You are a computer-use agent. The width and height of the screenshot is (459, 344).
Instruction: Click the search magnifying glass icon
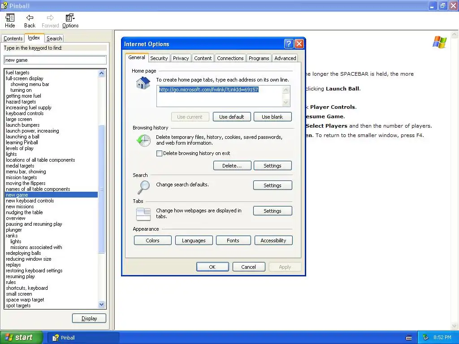tap(143, 188)
